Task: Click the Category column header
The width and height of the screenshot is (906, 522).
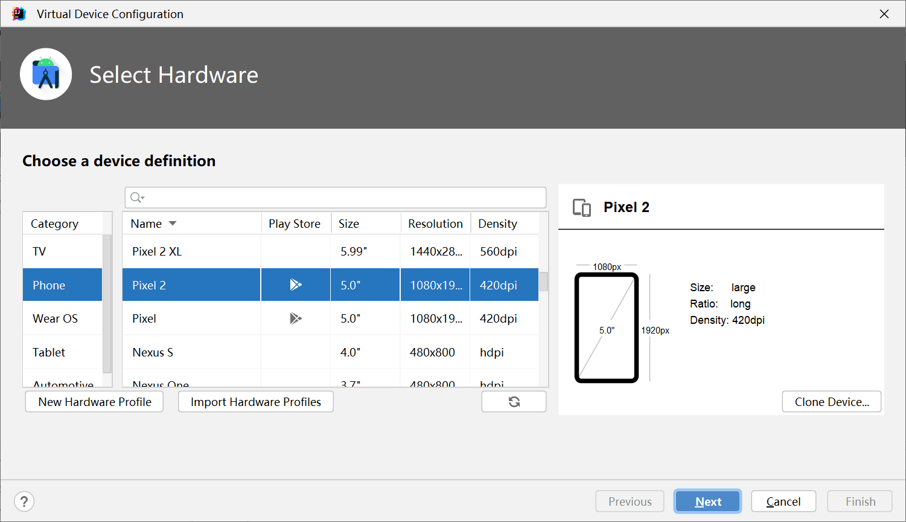Action: (x=63, y=224)
